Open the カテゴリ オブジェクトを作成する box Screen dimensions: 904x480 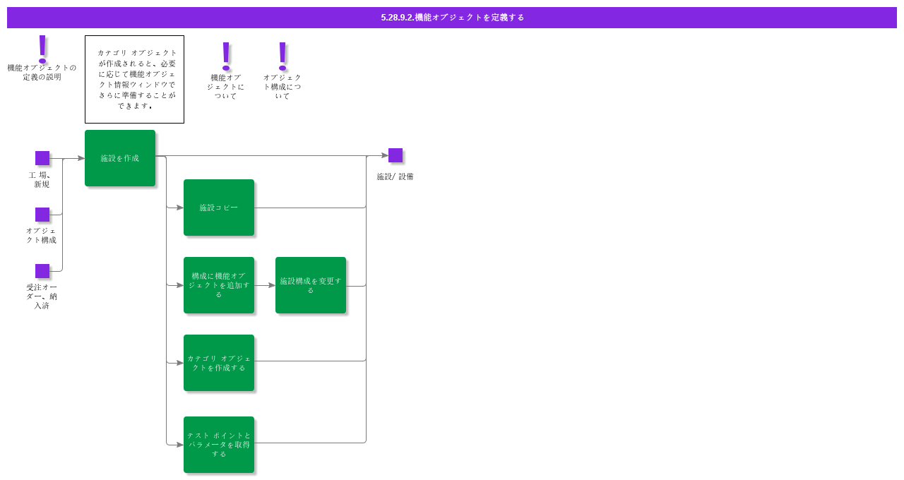219,363
